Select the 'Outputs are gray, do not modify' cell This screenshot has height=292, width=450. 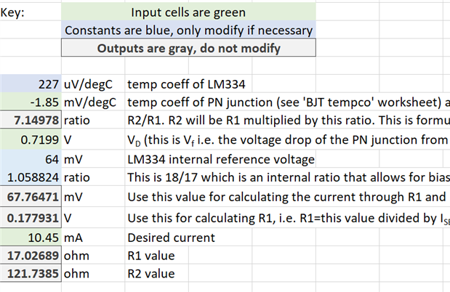click(x=188, y=48)
